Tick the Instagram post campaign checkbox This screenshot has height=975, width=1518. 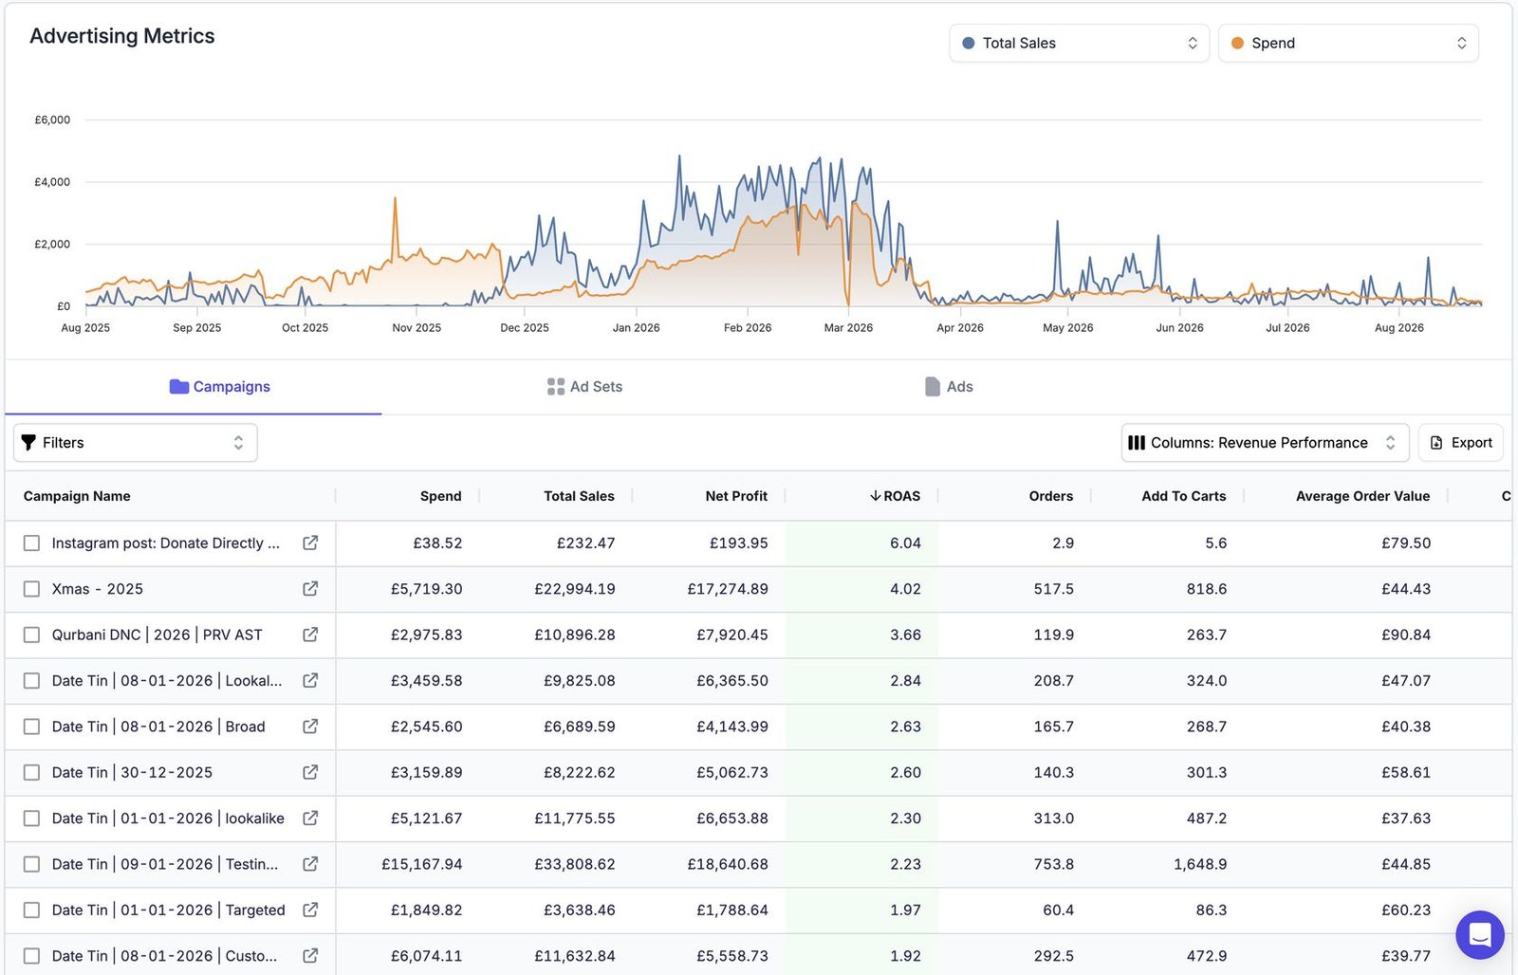(x=31, y=543)
